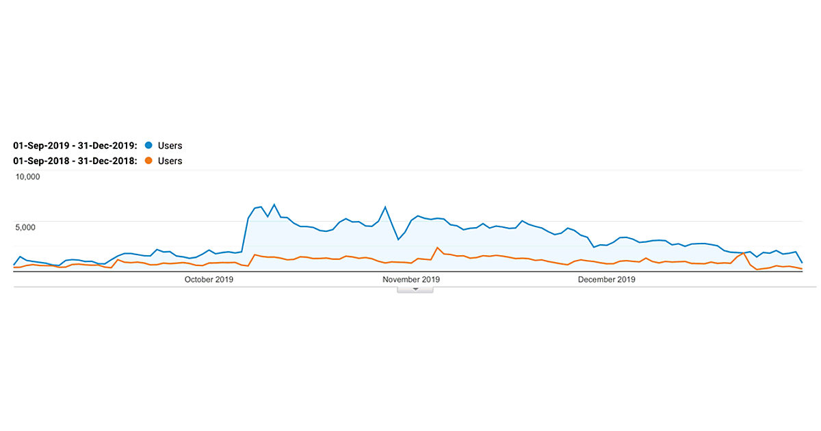Click the orange line's peak in November
This screenshot has height=431, width=821.
pos(436,248)
